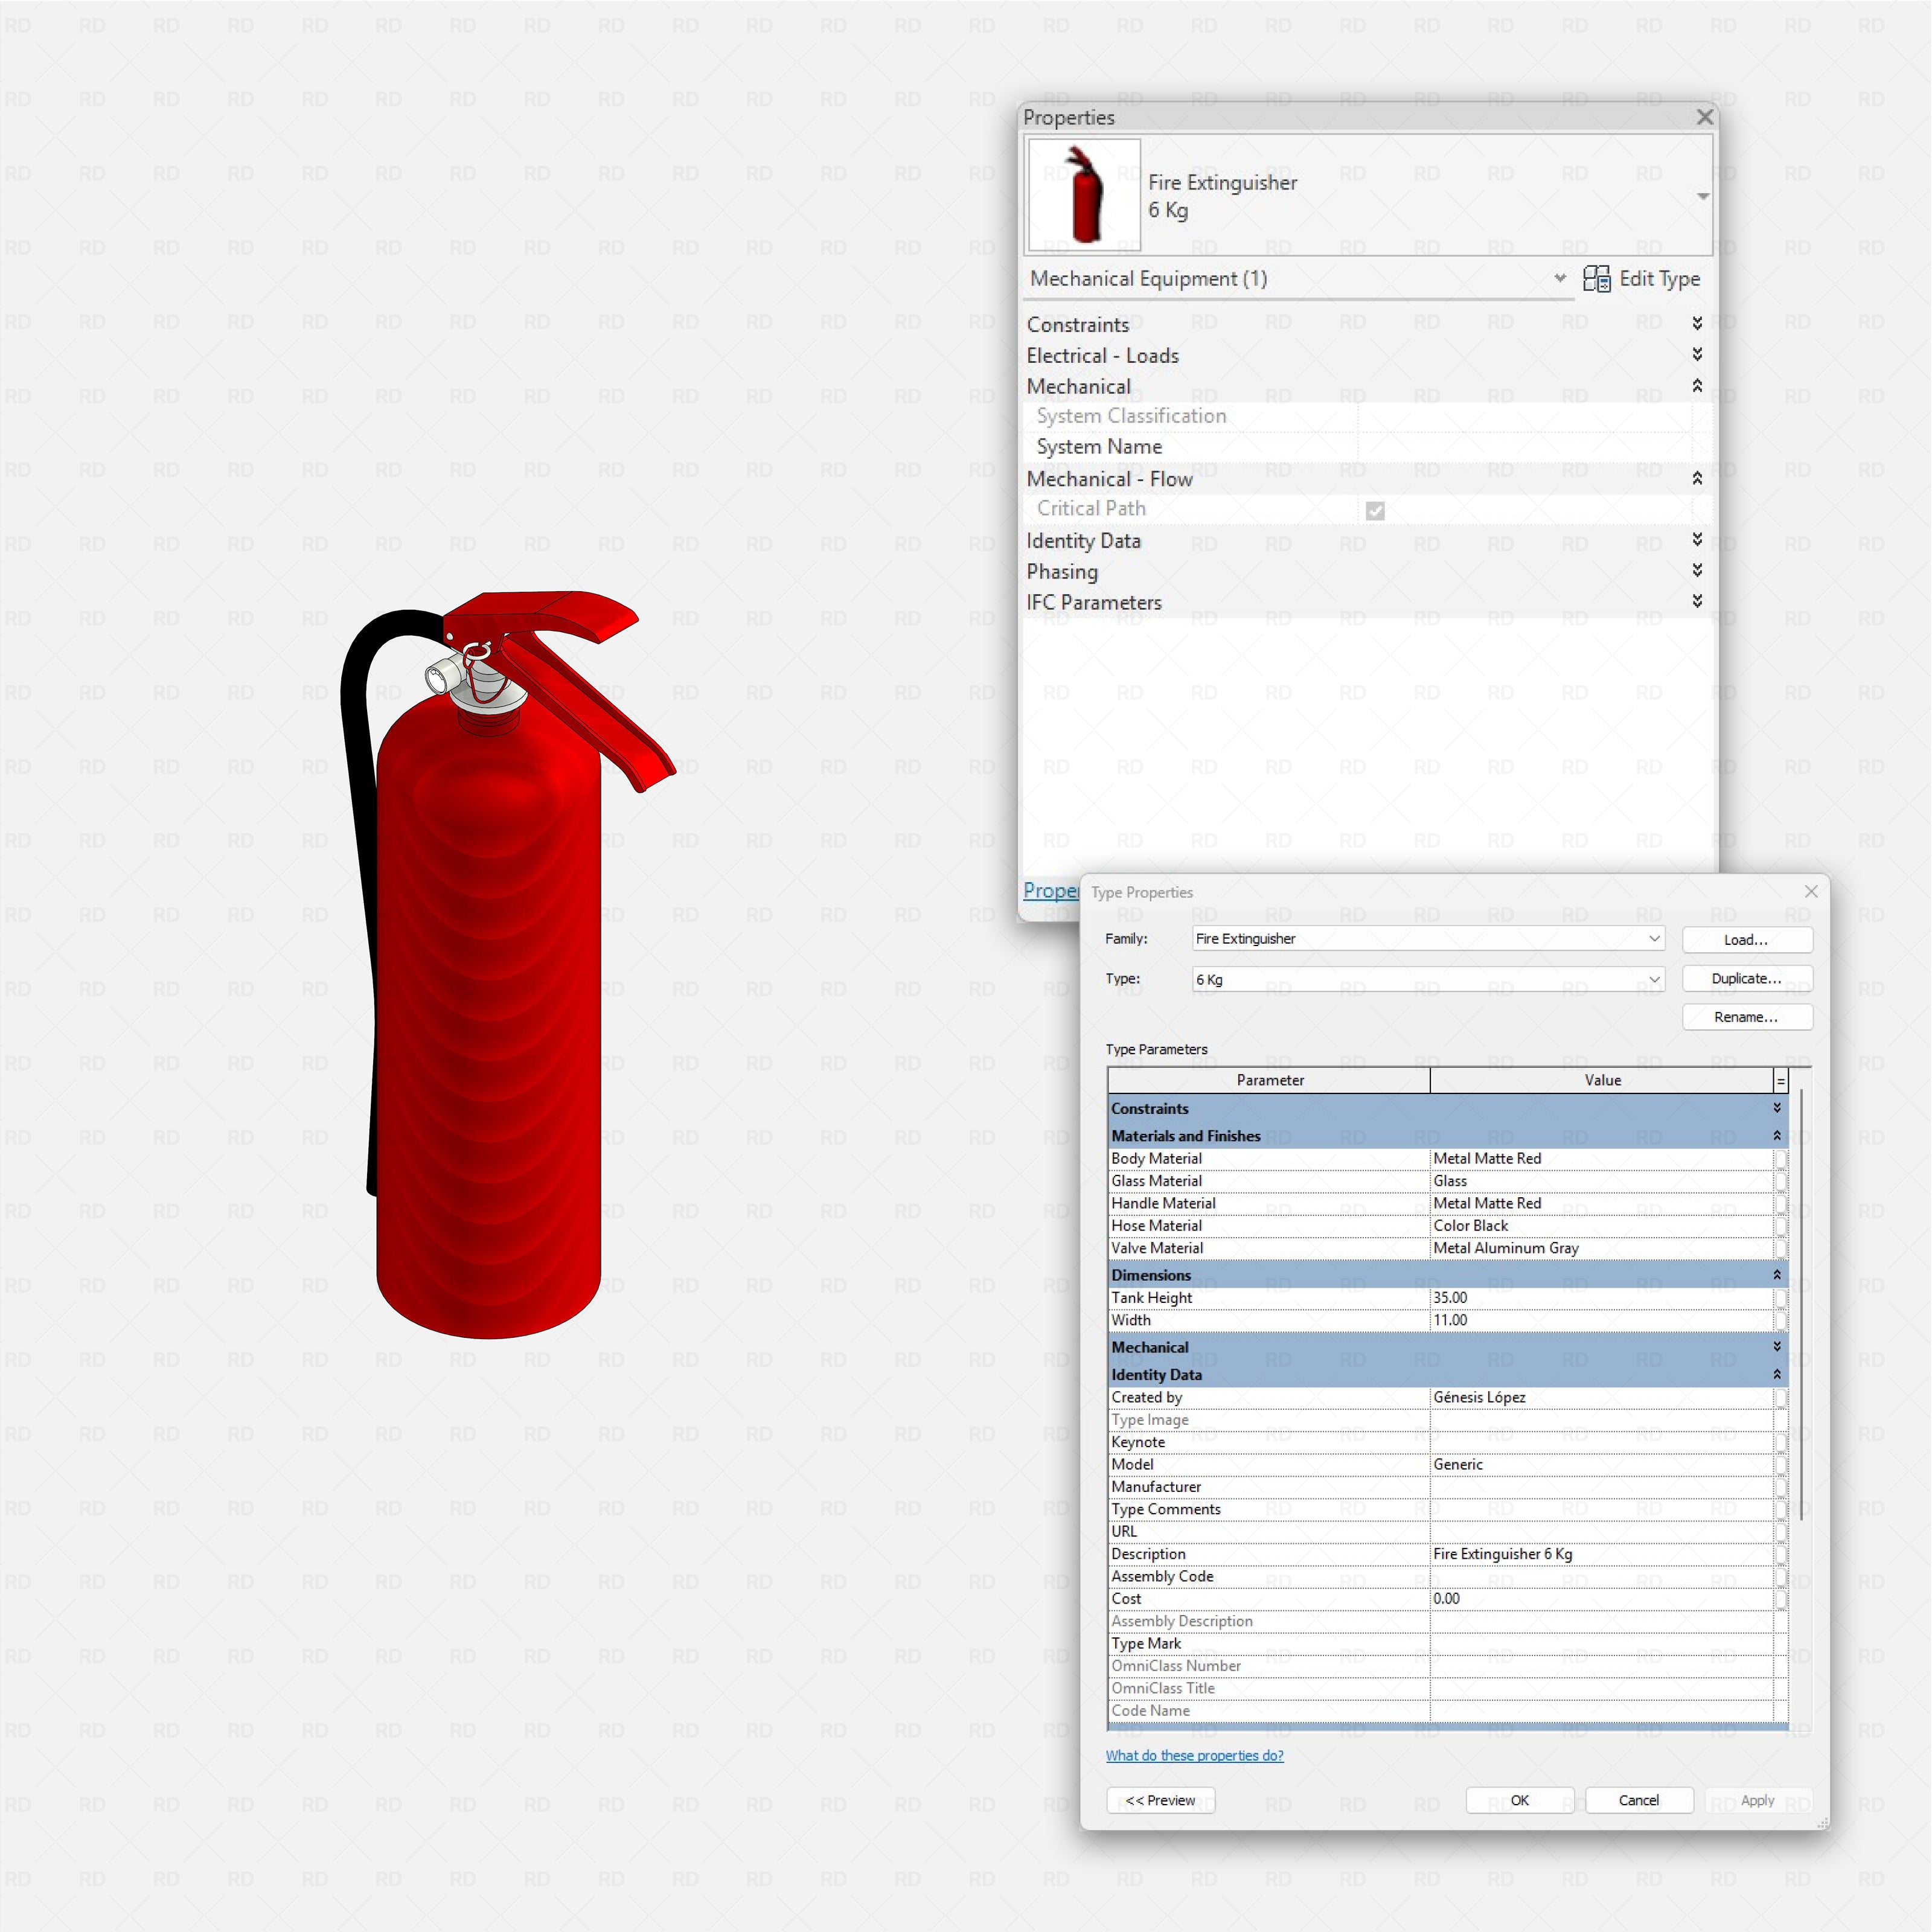This screenshot has width=1932, height=1932.
Task: Click the associate parameter button for Tank Height
Action: [1780, 1297]
